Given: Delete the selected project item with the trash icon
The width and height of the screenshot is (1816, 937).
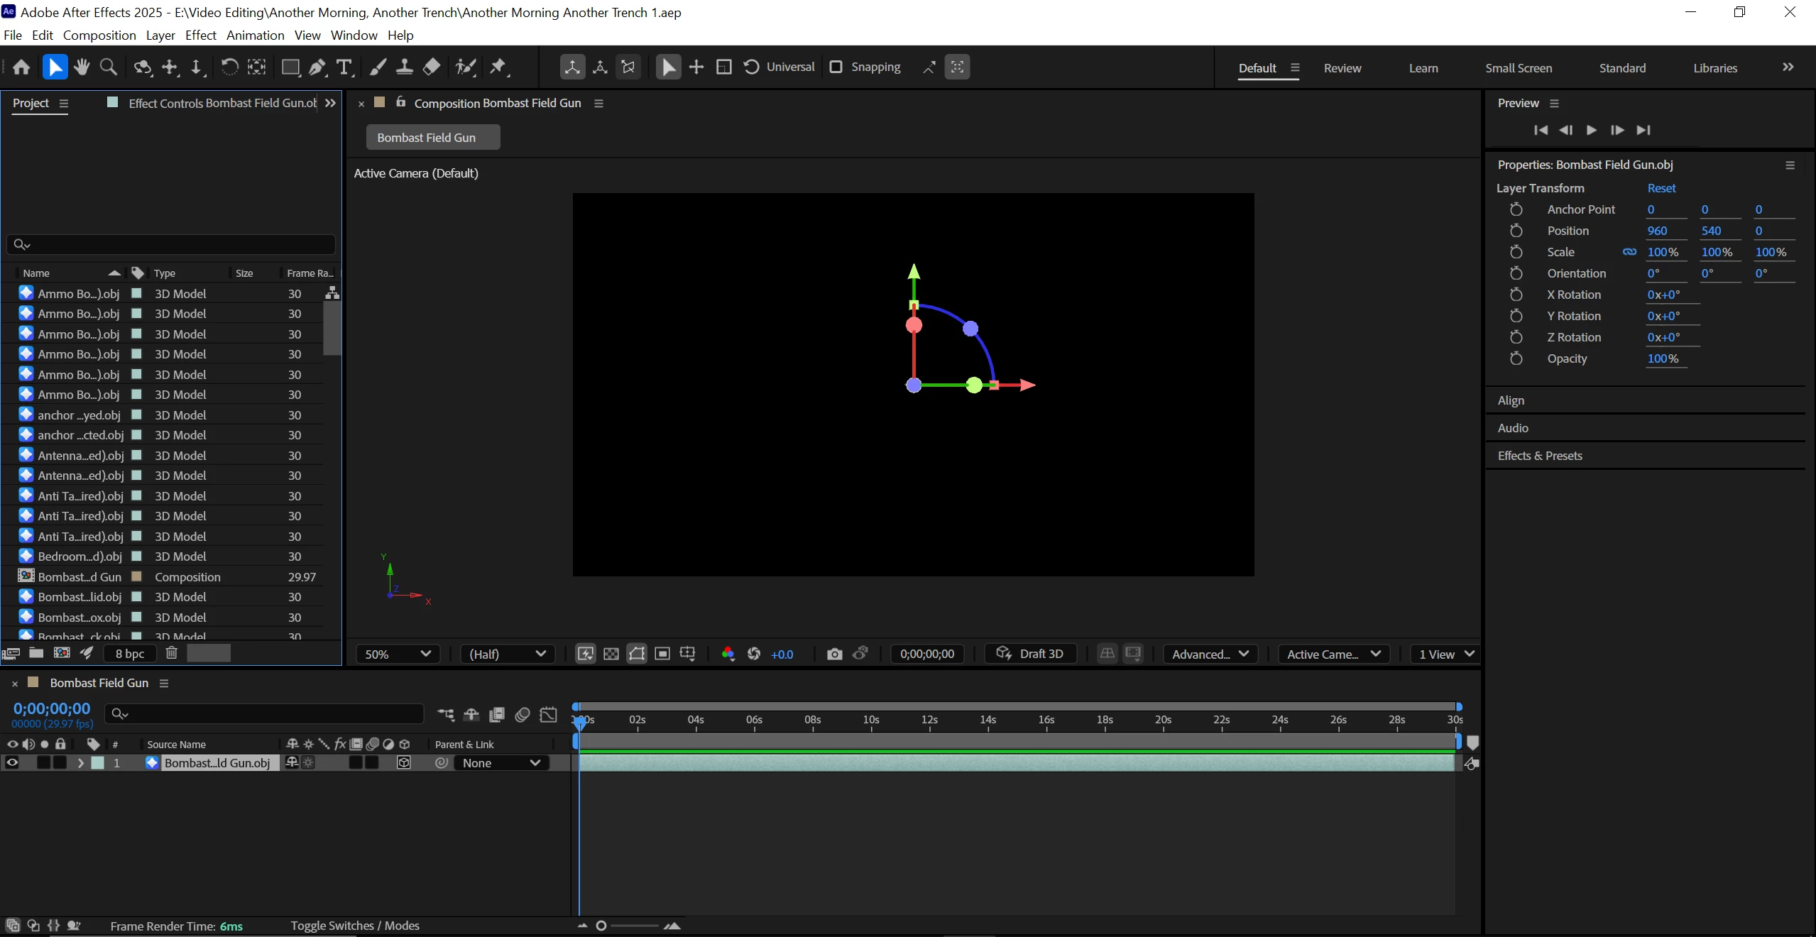Looking at the screenshot, I should pos(171,653).
